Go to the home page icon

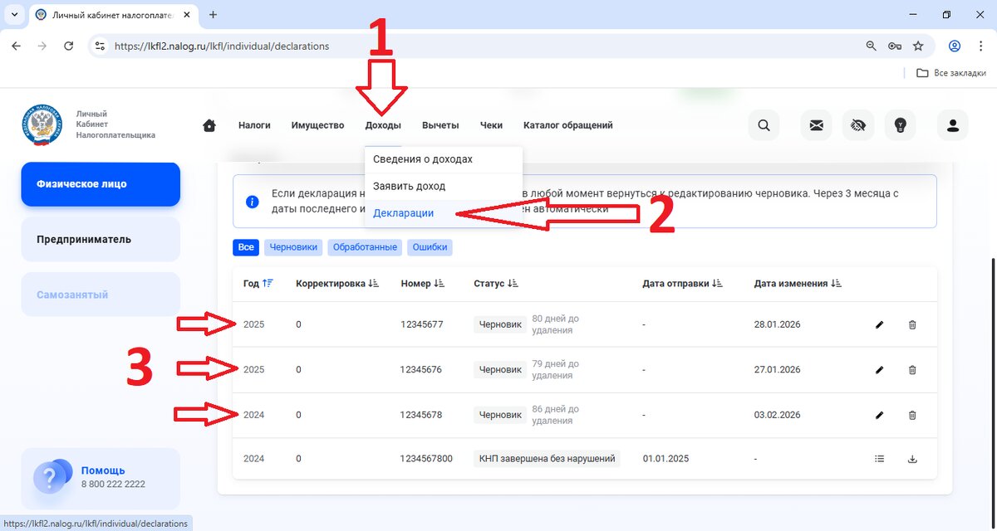pos(209,125)
